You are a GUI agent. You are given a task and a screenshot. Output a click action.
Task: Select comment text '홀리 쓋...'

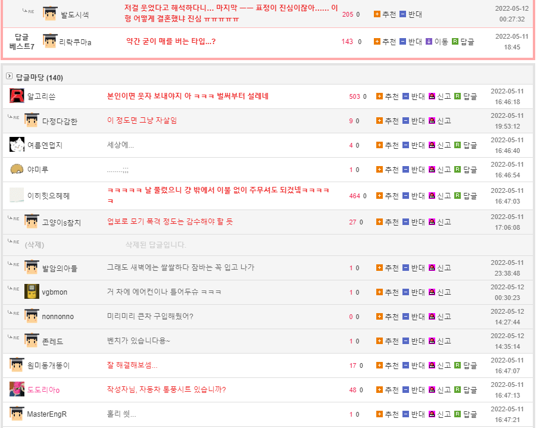point(121,414)
